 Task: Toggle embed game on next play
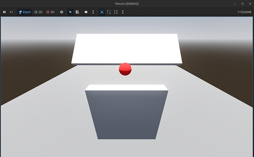(102, 12)
